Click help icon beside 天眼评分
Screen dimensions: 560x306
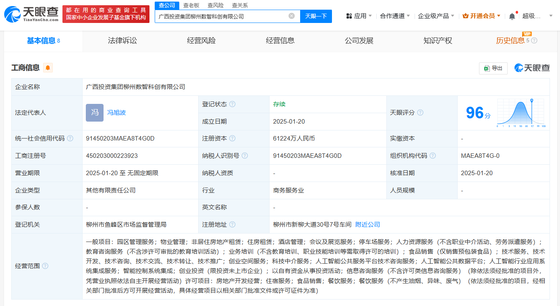(x=420, y=113)
